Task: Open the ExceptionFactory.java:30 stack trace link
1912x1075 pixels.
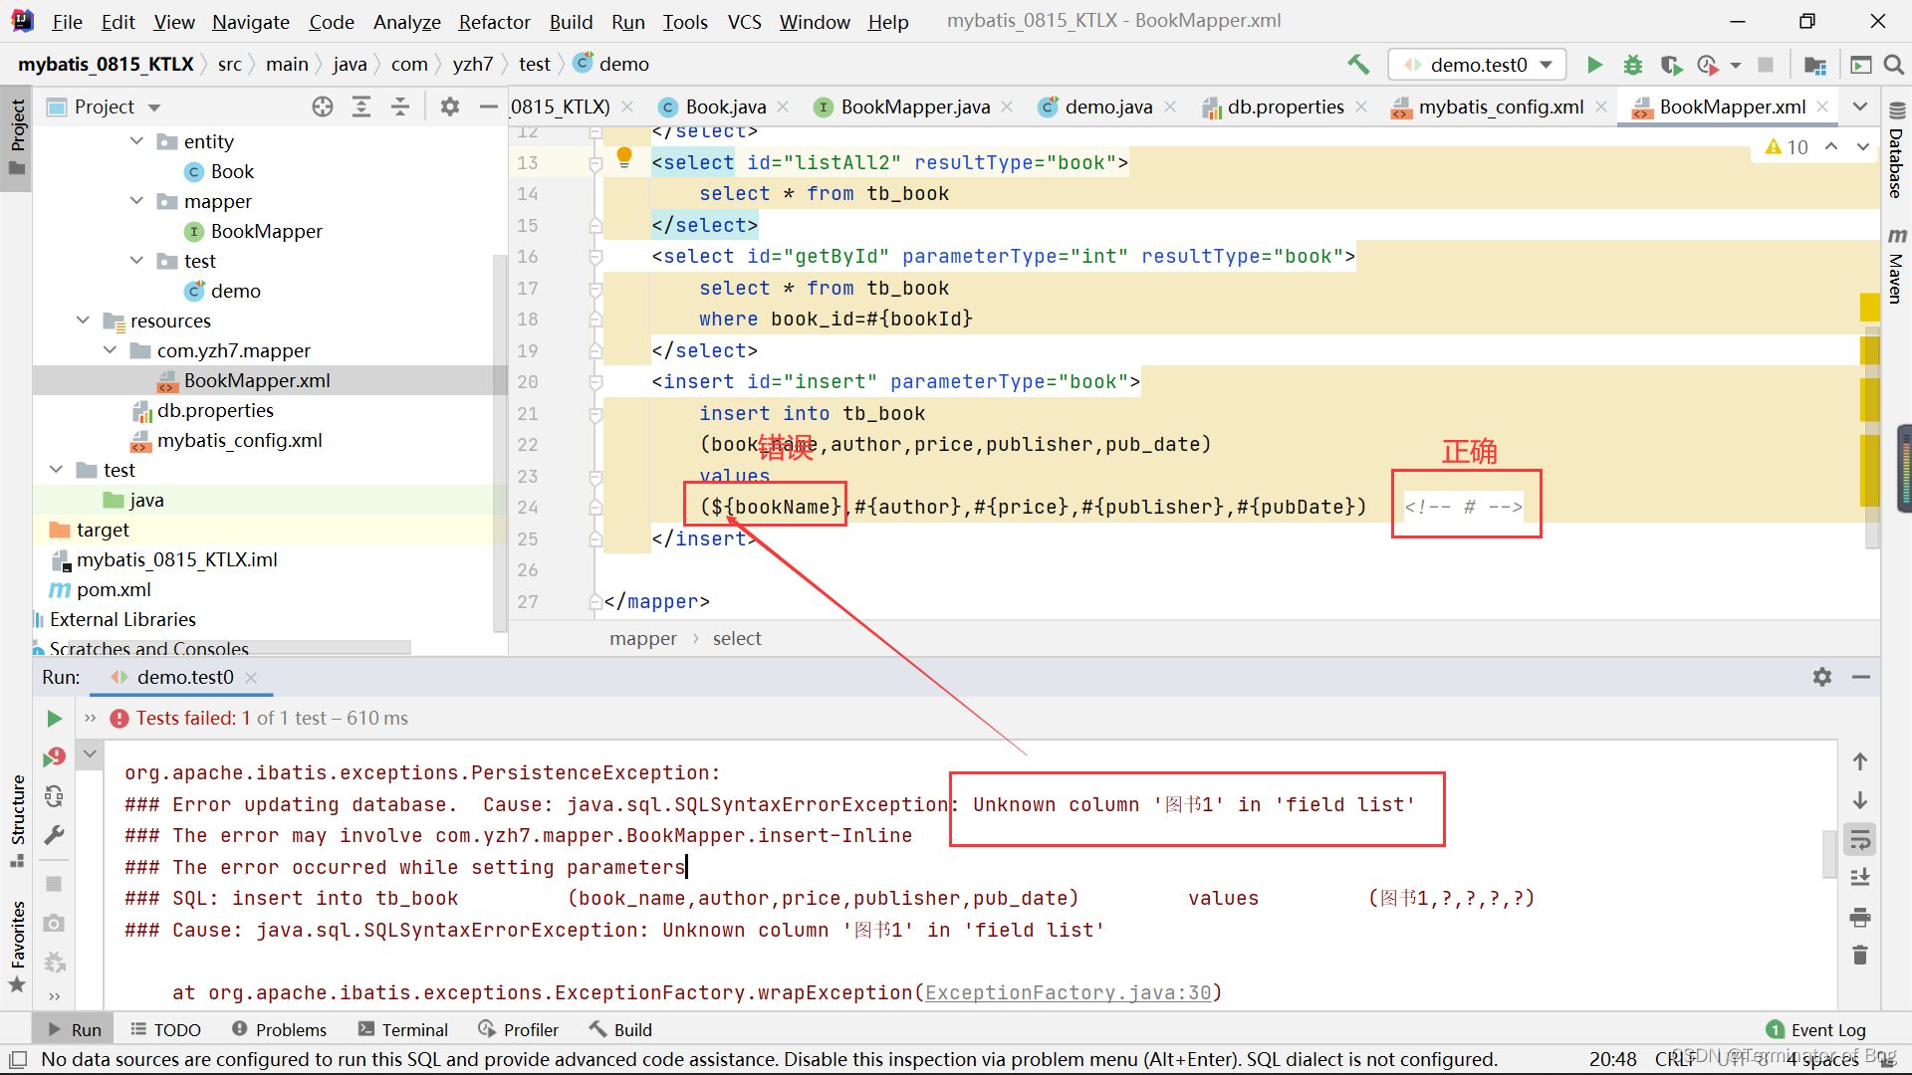Action: [x=1068, y=992]
